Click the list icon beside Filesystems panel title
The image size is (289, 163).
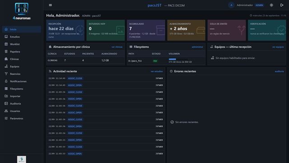131,47
